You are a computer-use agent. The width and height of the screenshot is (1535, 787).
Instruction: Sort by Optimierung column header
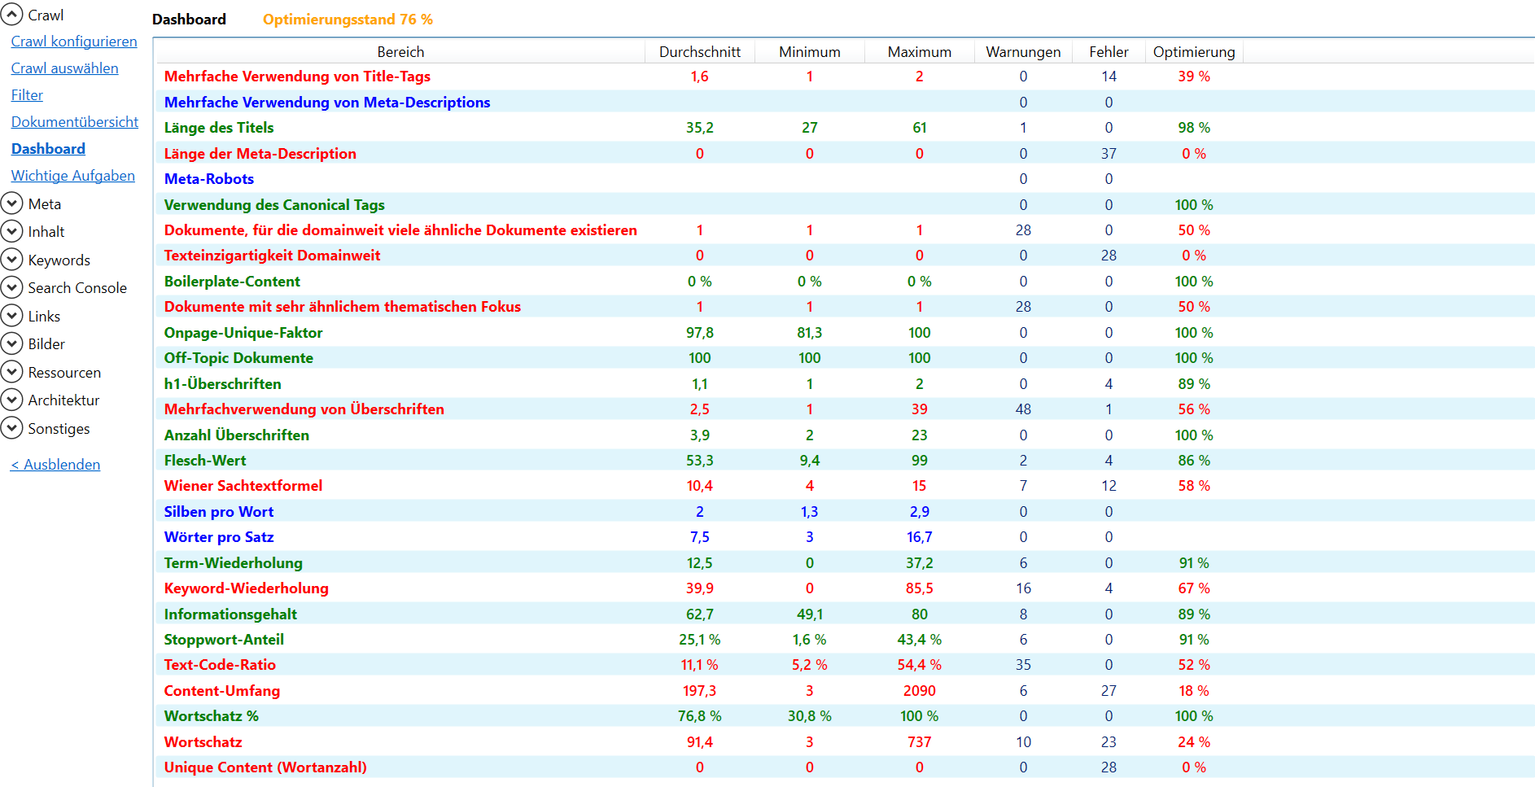click(x=1193, y=52)
